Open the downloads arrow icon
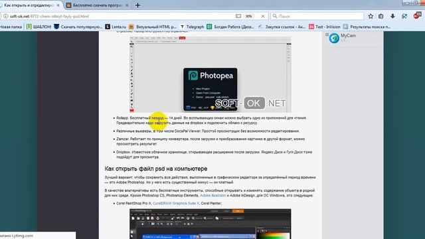This screenshot has width=425, height=239. (x=392, y=16)
